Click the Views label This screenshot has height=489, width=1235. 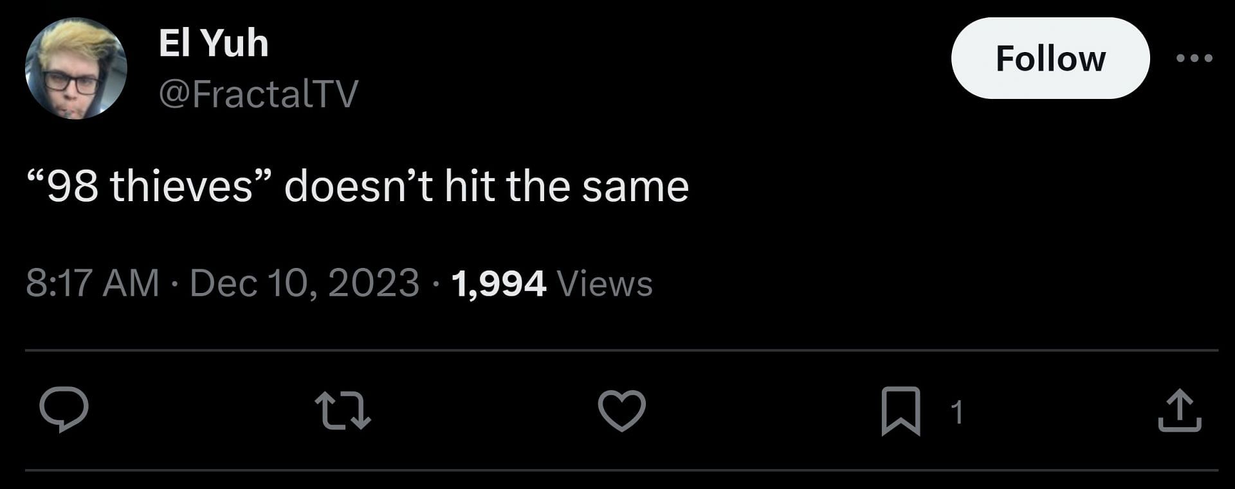[605, 283]
